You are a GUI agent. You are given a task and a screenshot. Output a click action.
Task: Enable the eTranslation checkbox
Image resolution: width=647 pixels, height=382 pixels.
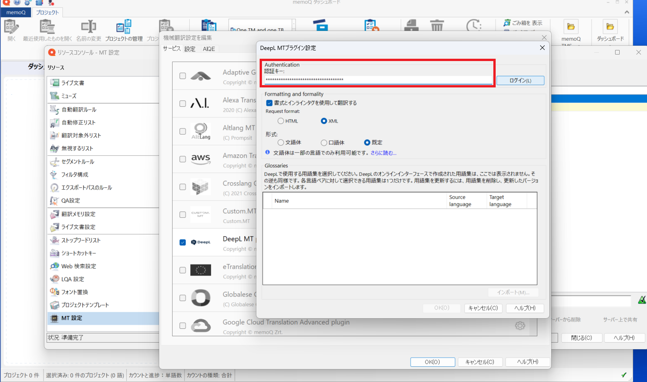point(182,270)
